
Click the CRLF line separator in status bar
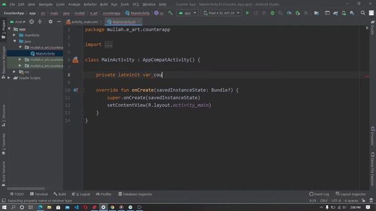(x=324, y=200)
